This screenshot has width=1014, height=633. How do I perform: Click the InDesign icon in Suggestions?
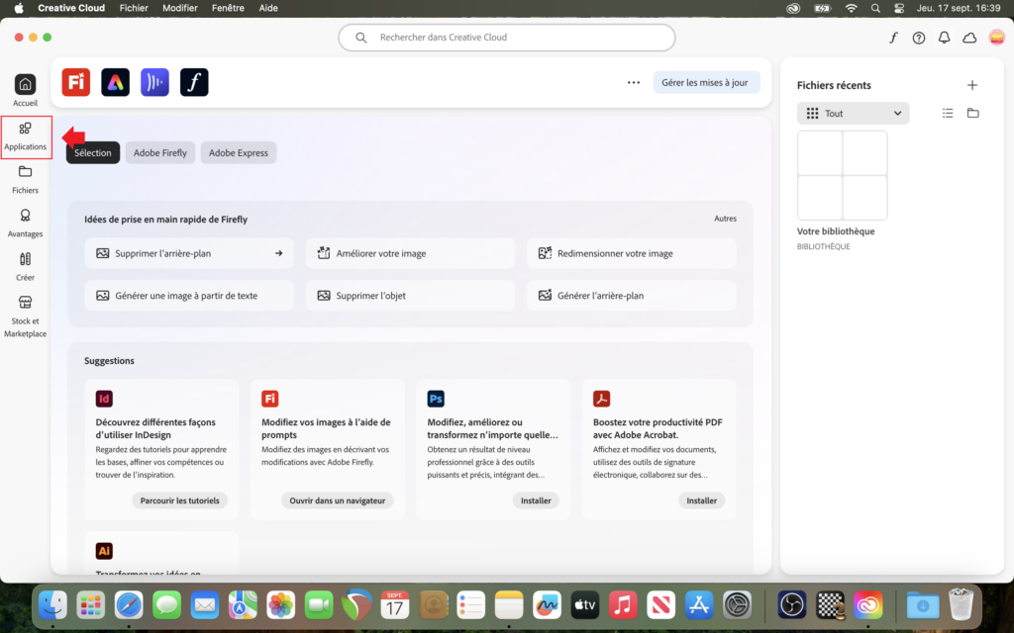pyautogui.click(x=104, y=399)
